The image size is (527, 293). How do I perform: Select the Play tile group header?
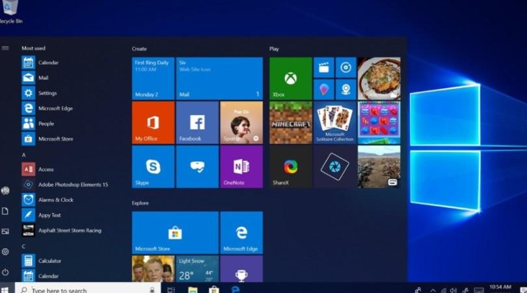(x=274, y=49)
